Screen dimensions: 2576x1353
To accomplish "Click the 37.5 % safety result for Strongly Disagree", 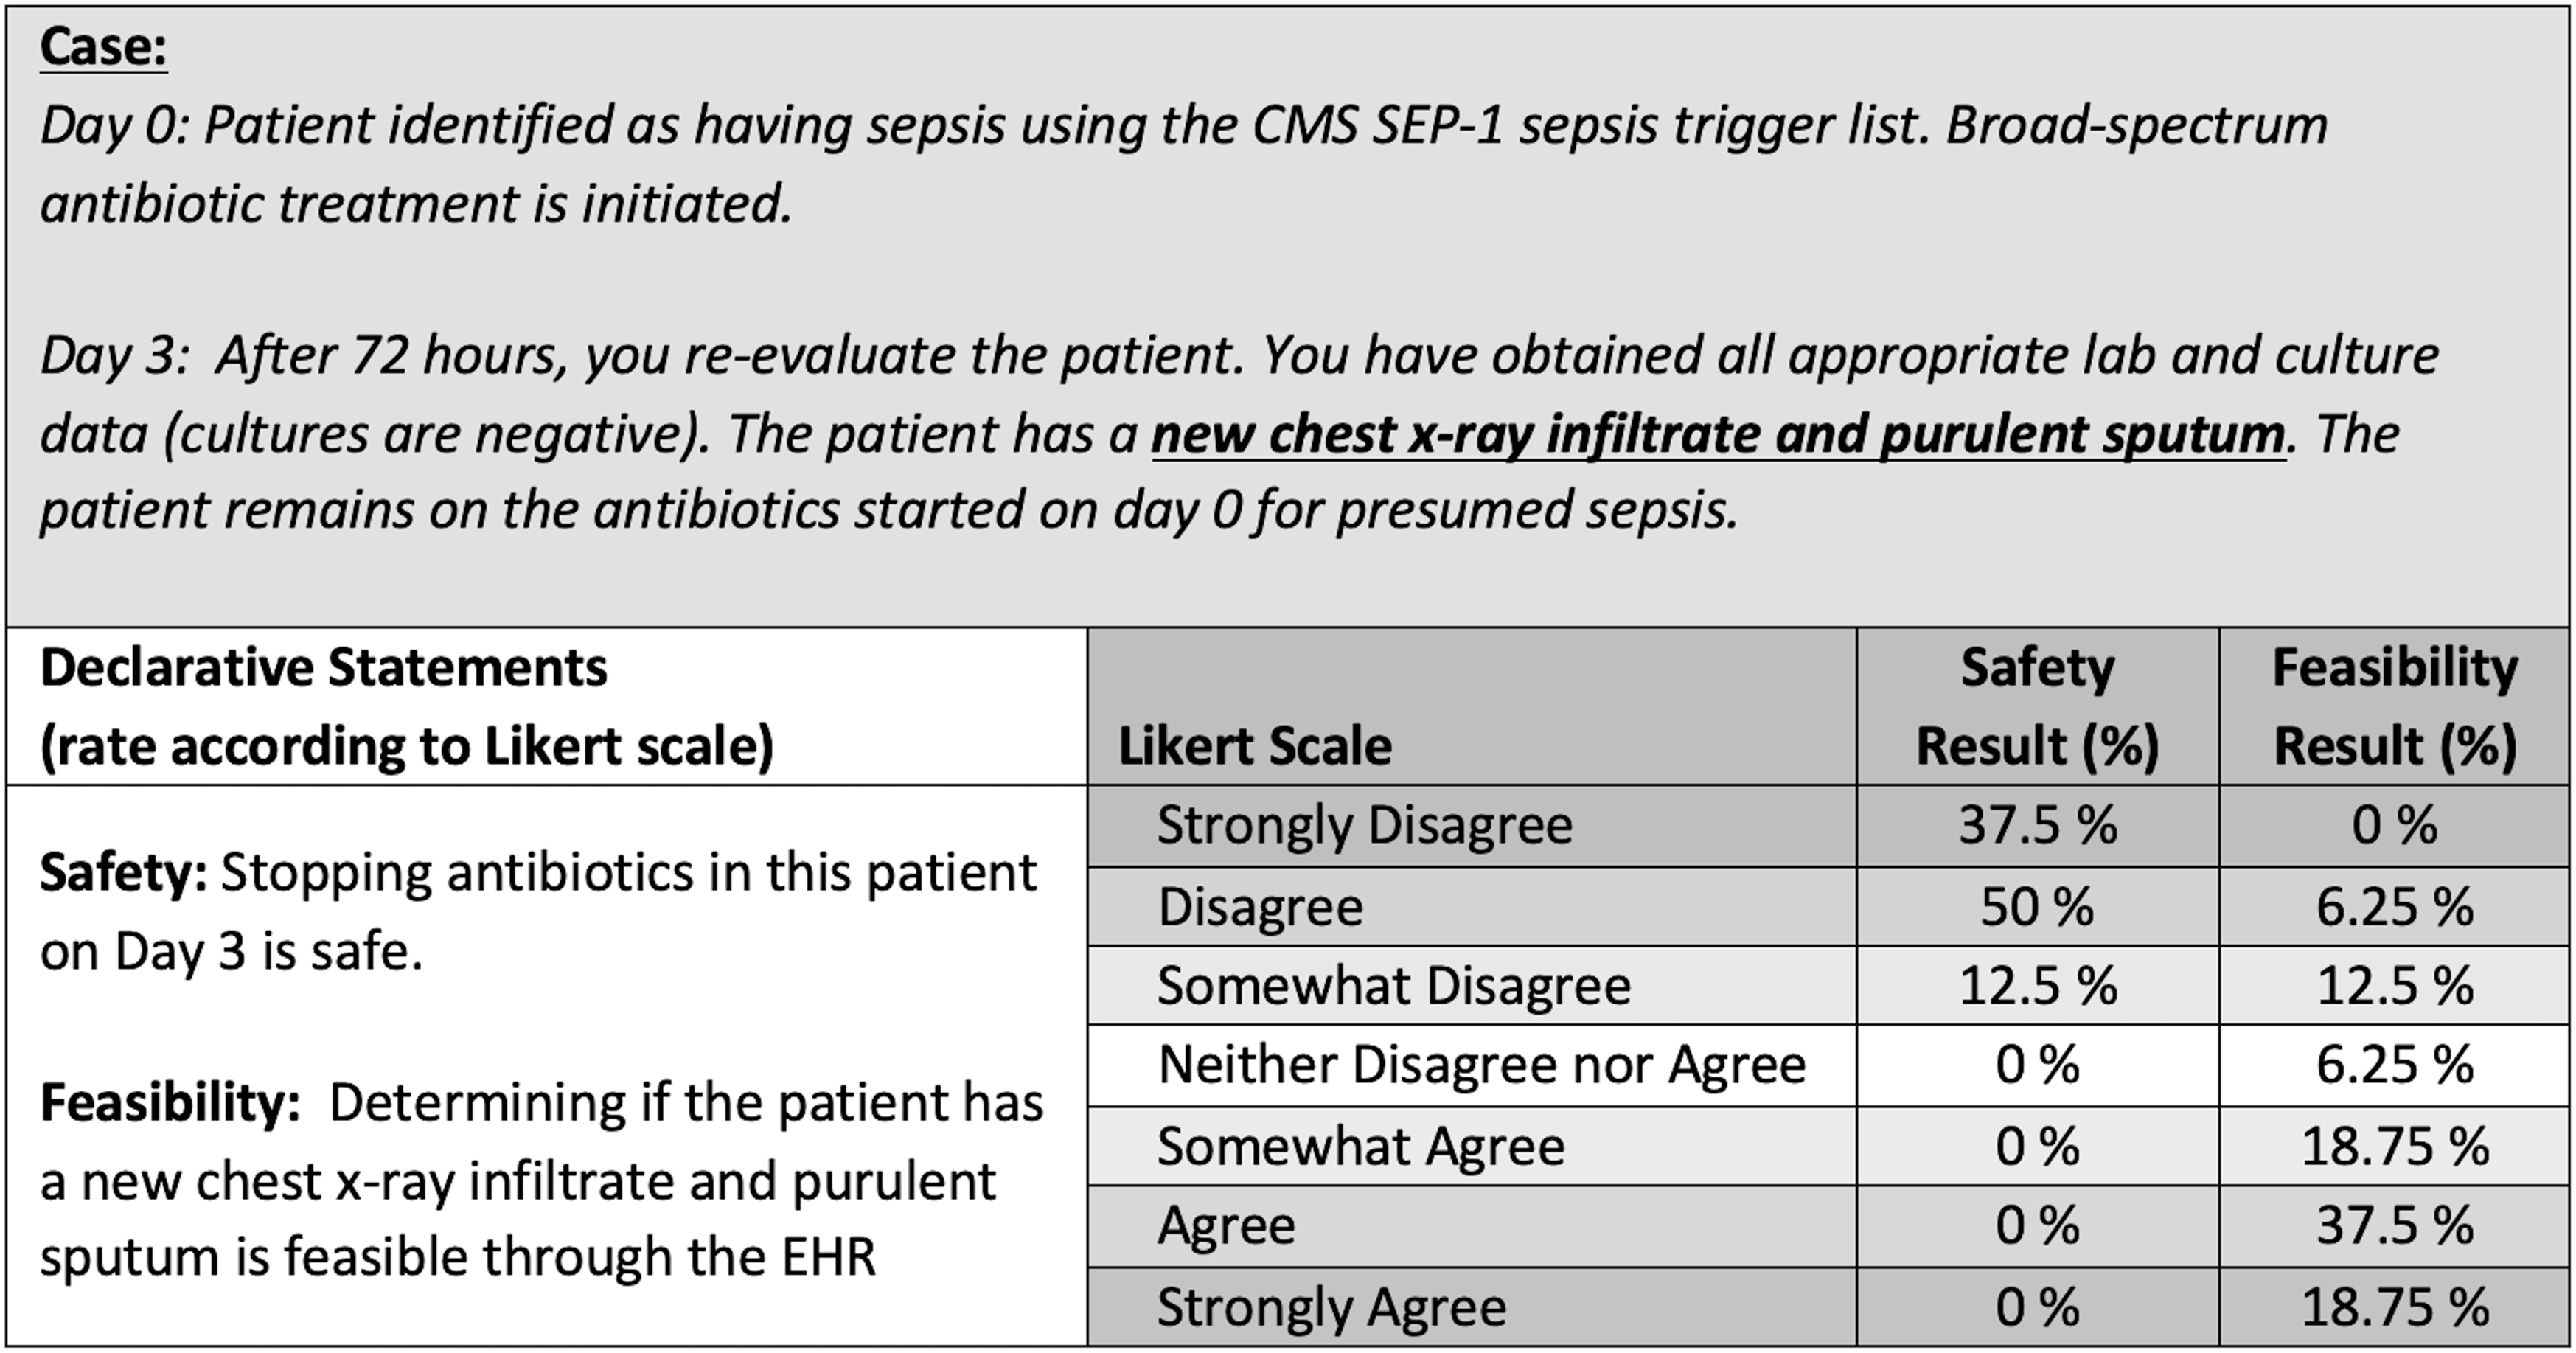I will coord(2037,826).
